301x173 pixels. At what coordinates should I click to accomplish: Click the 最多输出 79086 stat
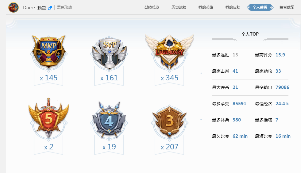(272, 87)
